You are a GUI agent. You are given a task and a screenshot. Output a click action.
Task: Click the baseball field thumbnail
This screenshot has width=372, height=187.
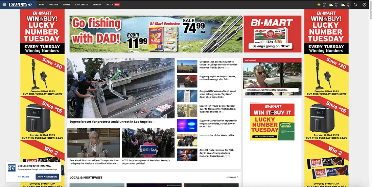click(x=187, y=66)
